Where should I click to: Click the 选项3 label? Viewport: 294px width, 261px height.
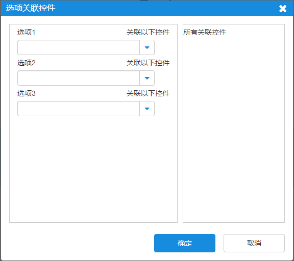pyautogui.click(x=26, y=93)
